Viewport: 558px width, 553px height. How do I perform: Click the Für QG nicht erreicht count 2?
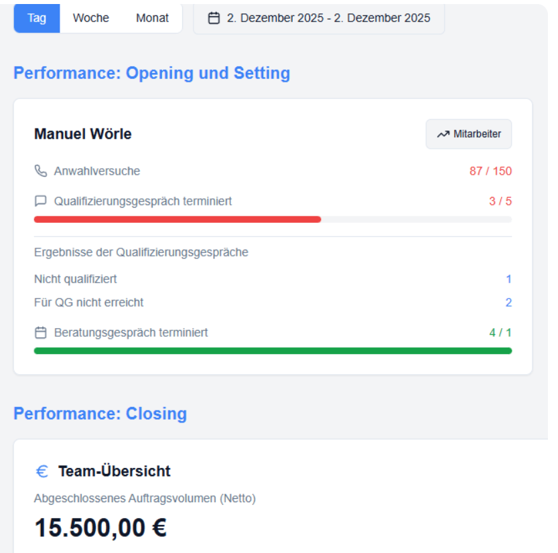[x=508, y=303]
